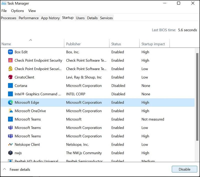200x177 pixels.
Task: Click the "Low" impact in the CirratoClient row
Action: click(x=145, y=77)
